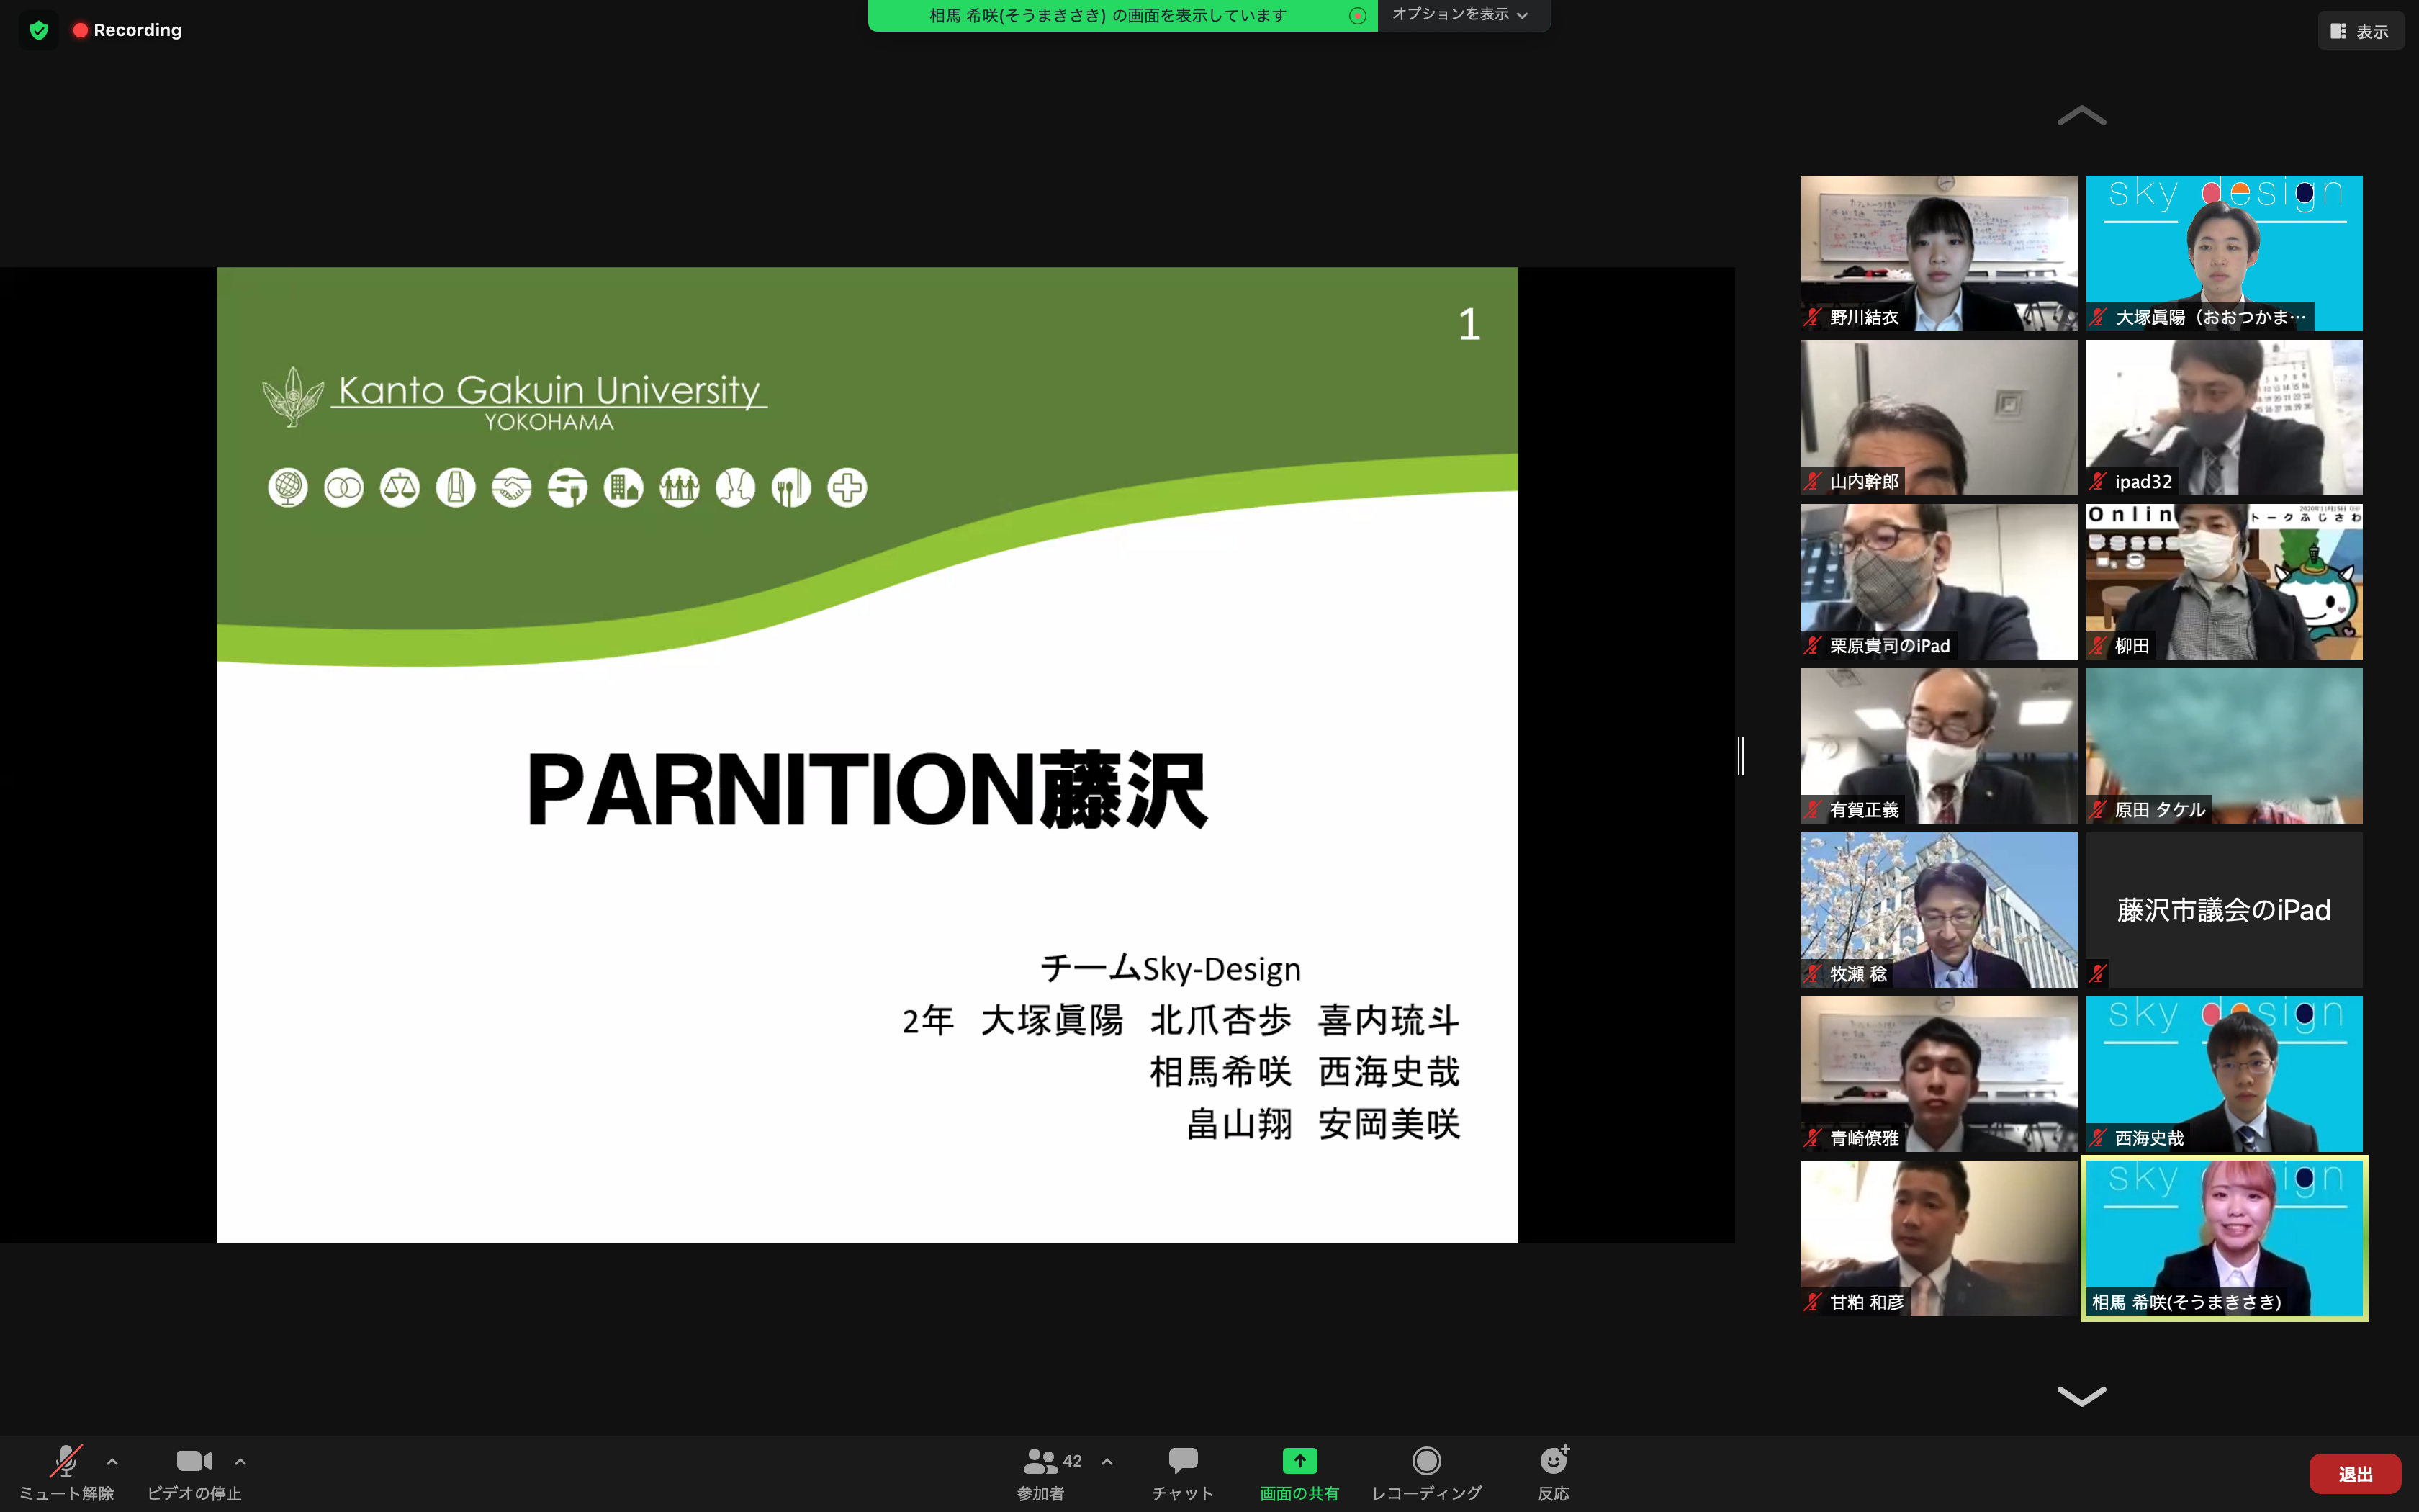Expand participants options caret next to 42
2419x1512 pixels.
click(x=1107, y=1461)
